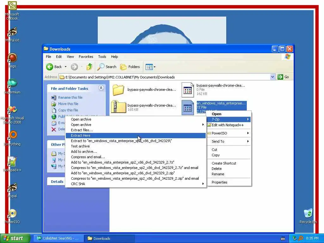Viewport: 324px width, 243px height.
Task: Open Microsoft Outlook desktop icon
Action: 12,6
